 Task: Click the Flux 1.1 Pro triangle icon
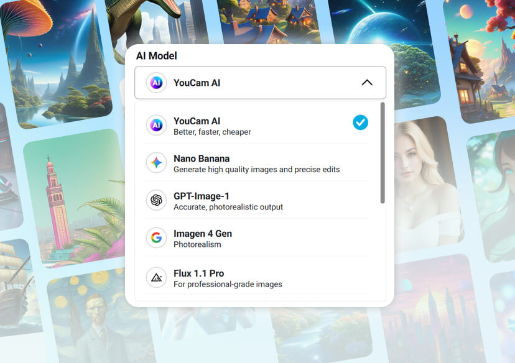[x=156, y=277]
